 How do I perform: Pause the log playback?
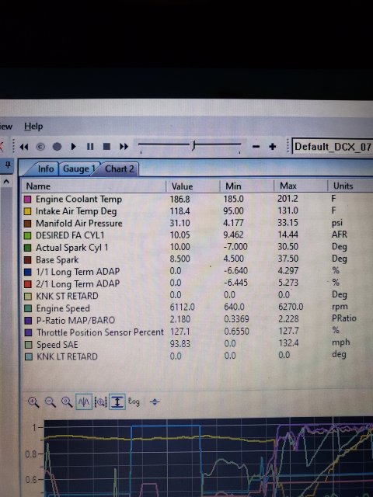pyautogui.click(x=90, y=147)
